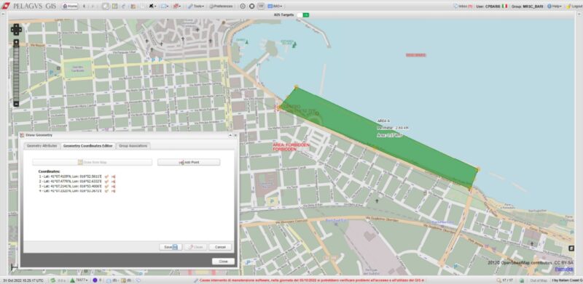Open the Tools dropdown menu

point(195,7)
